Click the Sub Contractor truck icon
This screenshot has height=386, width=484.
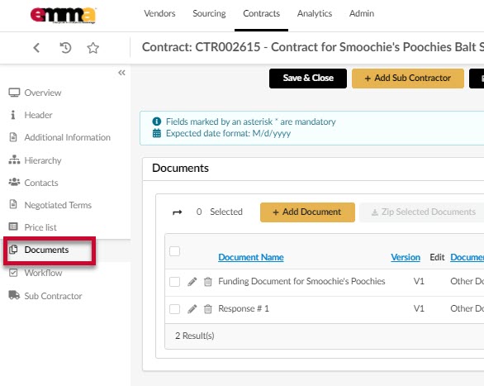14,295
